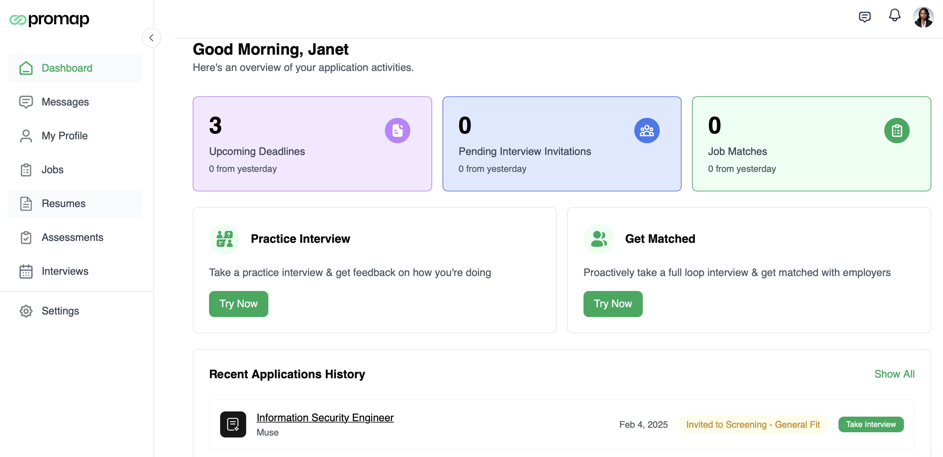
Task: Open Resumes section
Action: coord(75,204)
